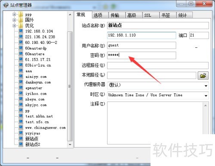This screenshot has height=166, width=215.
Task: Click site icon for 新站点2
Action: tap(21, 144)
